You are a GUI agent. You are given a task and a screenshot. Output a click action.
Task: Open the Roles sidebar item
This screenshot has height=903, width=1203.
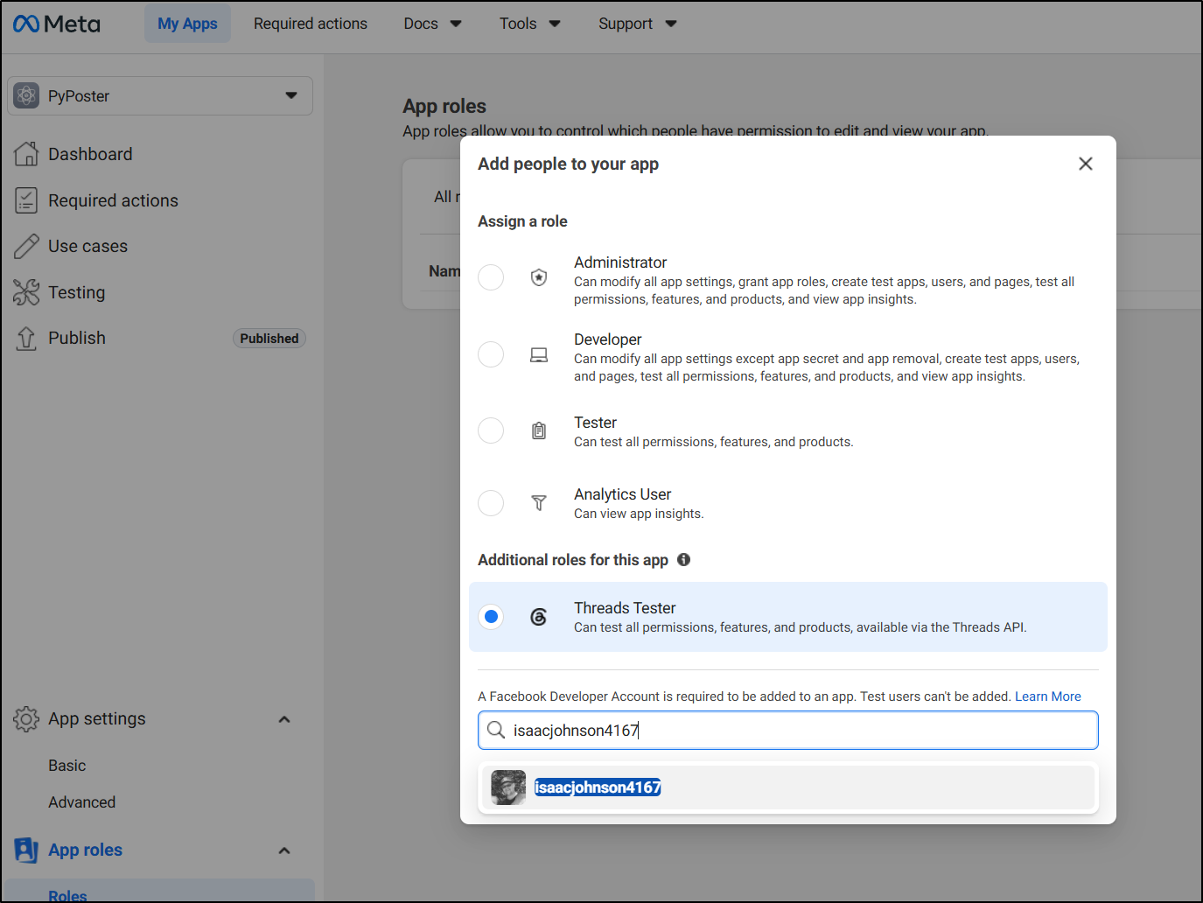(159, 891)
